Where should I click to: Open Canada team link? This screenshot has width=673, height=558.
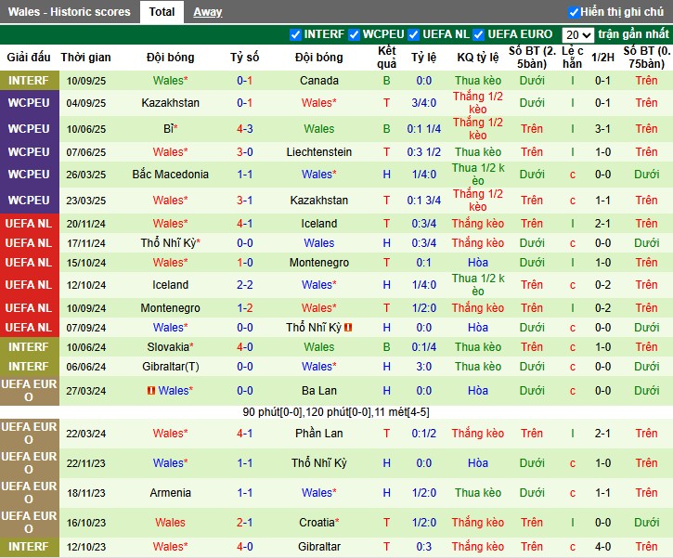(318, 81)
